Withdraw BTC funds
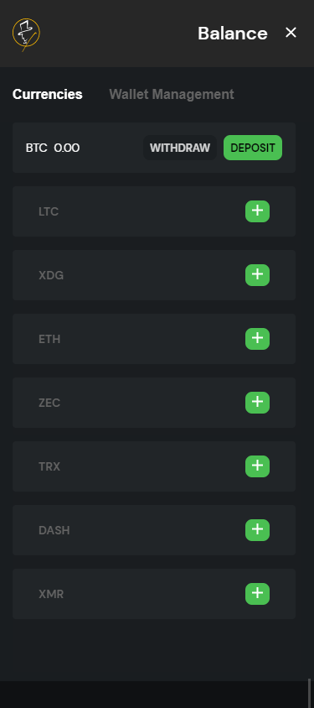 coord(180,148)
